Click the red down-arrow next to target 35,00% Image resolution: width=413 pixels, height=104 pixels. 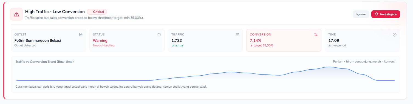tap(251, 46)
